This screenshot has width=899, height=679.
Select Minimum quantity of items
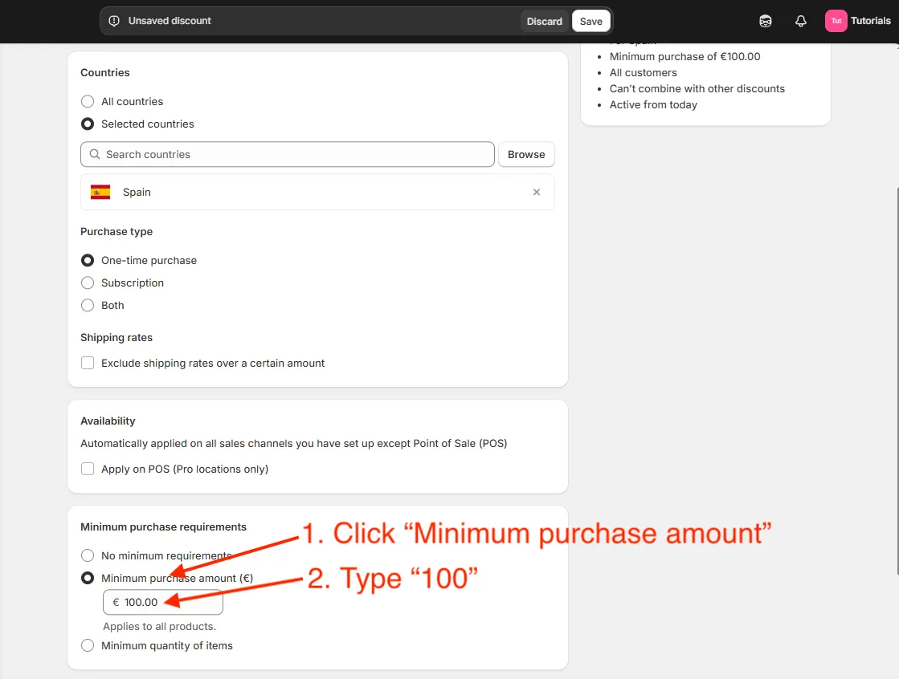(x=87, y=645)
